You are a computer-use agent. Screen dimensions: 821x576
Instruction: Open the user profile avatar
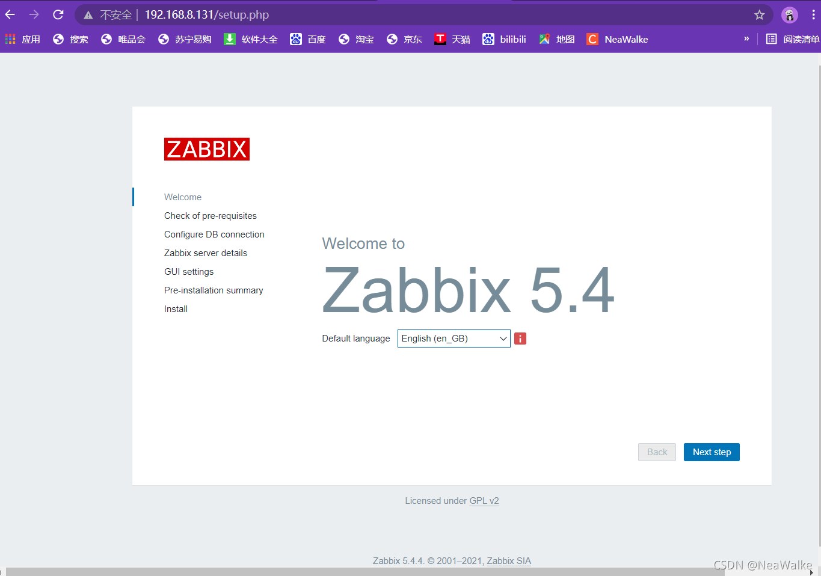coord(789,15)
